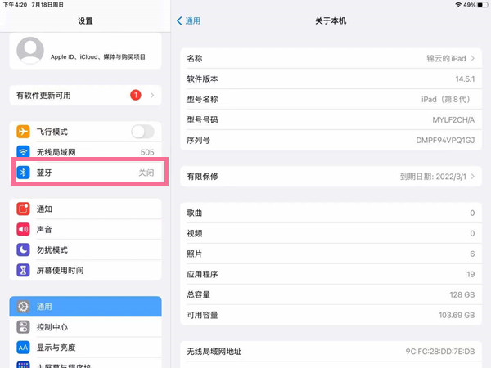Click the Display & Brightness AA icon
The image size is (491, 368).
(x=23, y=348)
